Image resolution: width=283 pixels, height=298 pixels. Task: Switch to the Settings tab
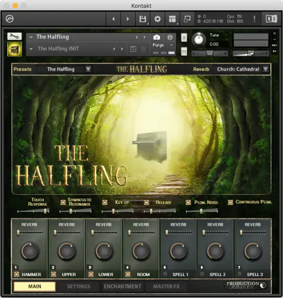point(79,286)
